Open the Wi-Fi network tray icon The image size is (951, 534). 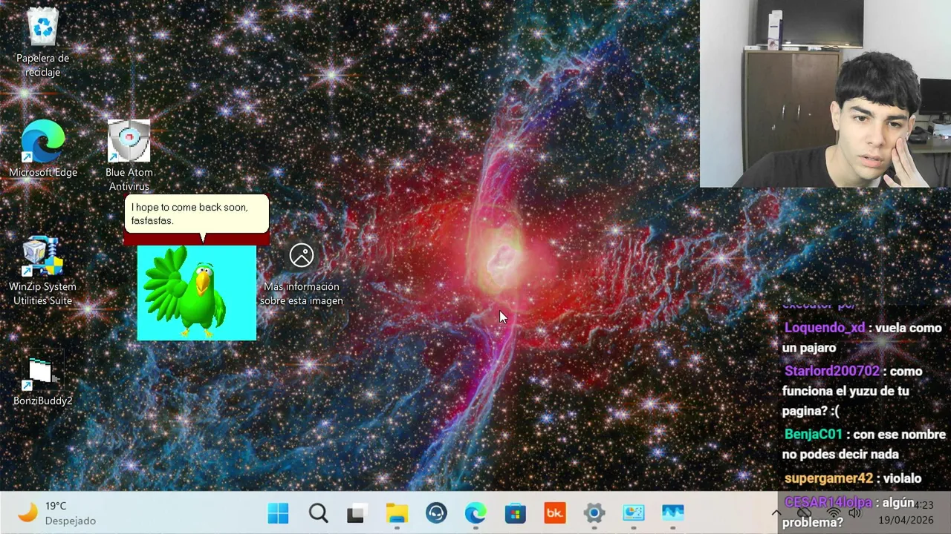834,513
